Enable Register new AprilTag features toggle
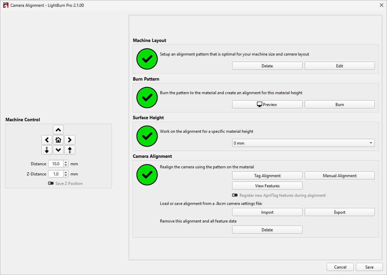Screen dimensions: 387x275 coord(235,195)
